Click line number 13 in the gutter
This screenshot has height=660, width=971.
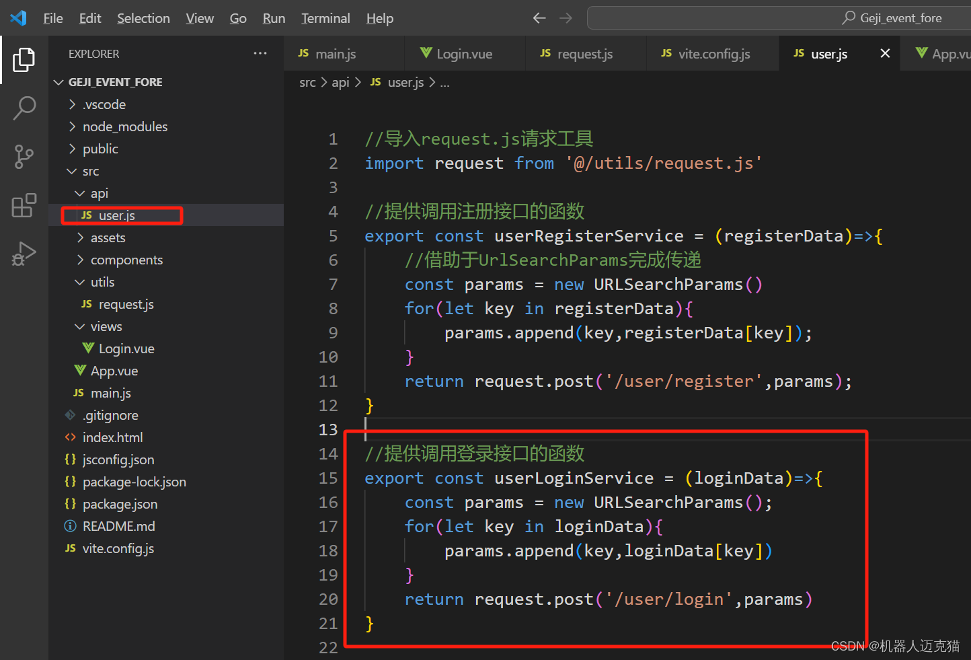328,429
